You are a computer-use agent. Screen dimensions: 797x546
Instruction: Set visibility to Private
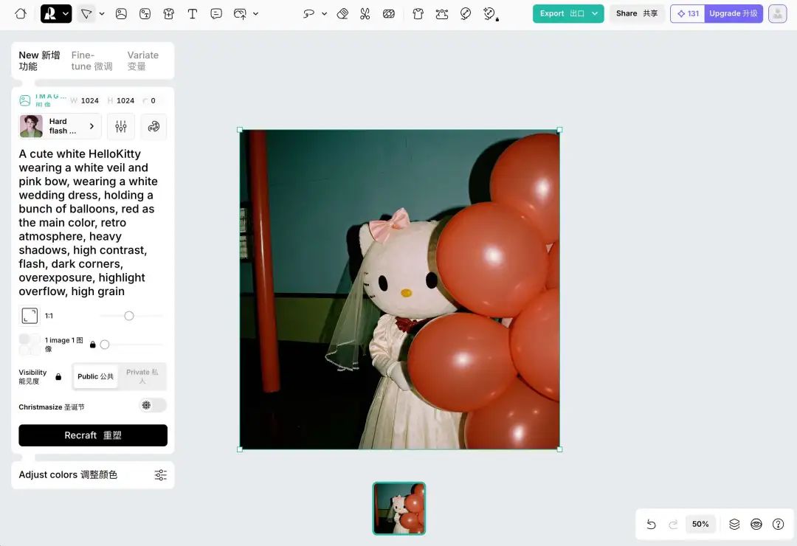pos(142,377)
